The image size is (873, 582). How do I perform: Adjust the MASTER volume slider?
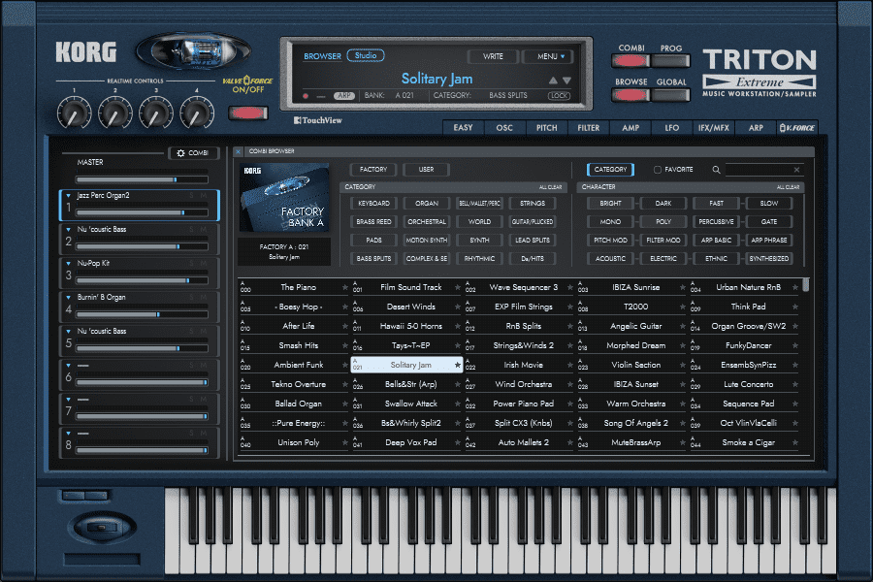(142, 179)
